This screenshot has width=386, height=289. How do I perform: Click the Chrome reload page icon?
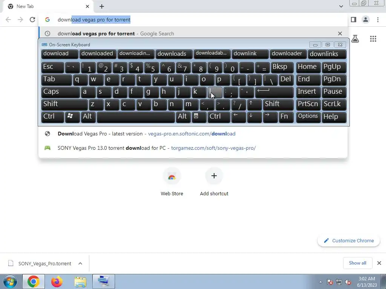[x=32, y=20]
